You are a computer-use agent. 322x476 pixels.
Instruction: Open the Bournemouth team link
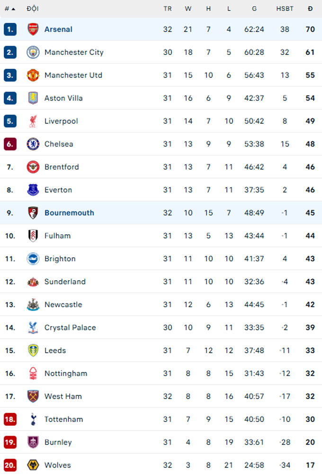(x=69, y=213)
